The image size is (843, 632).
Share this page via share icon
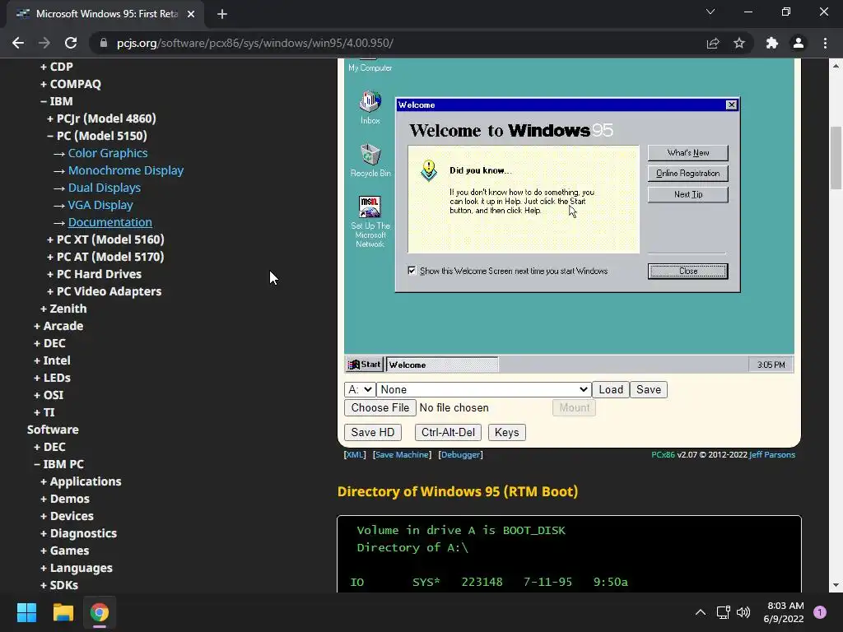coord(713,43)
